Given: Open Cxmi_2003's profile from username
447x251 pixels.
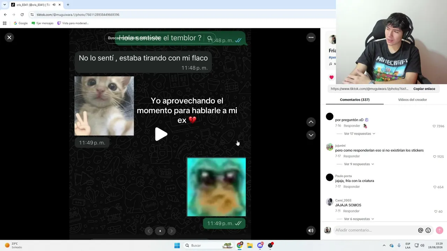Looking at the screenshot, I should click(343, 200).
